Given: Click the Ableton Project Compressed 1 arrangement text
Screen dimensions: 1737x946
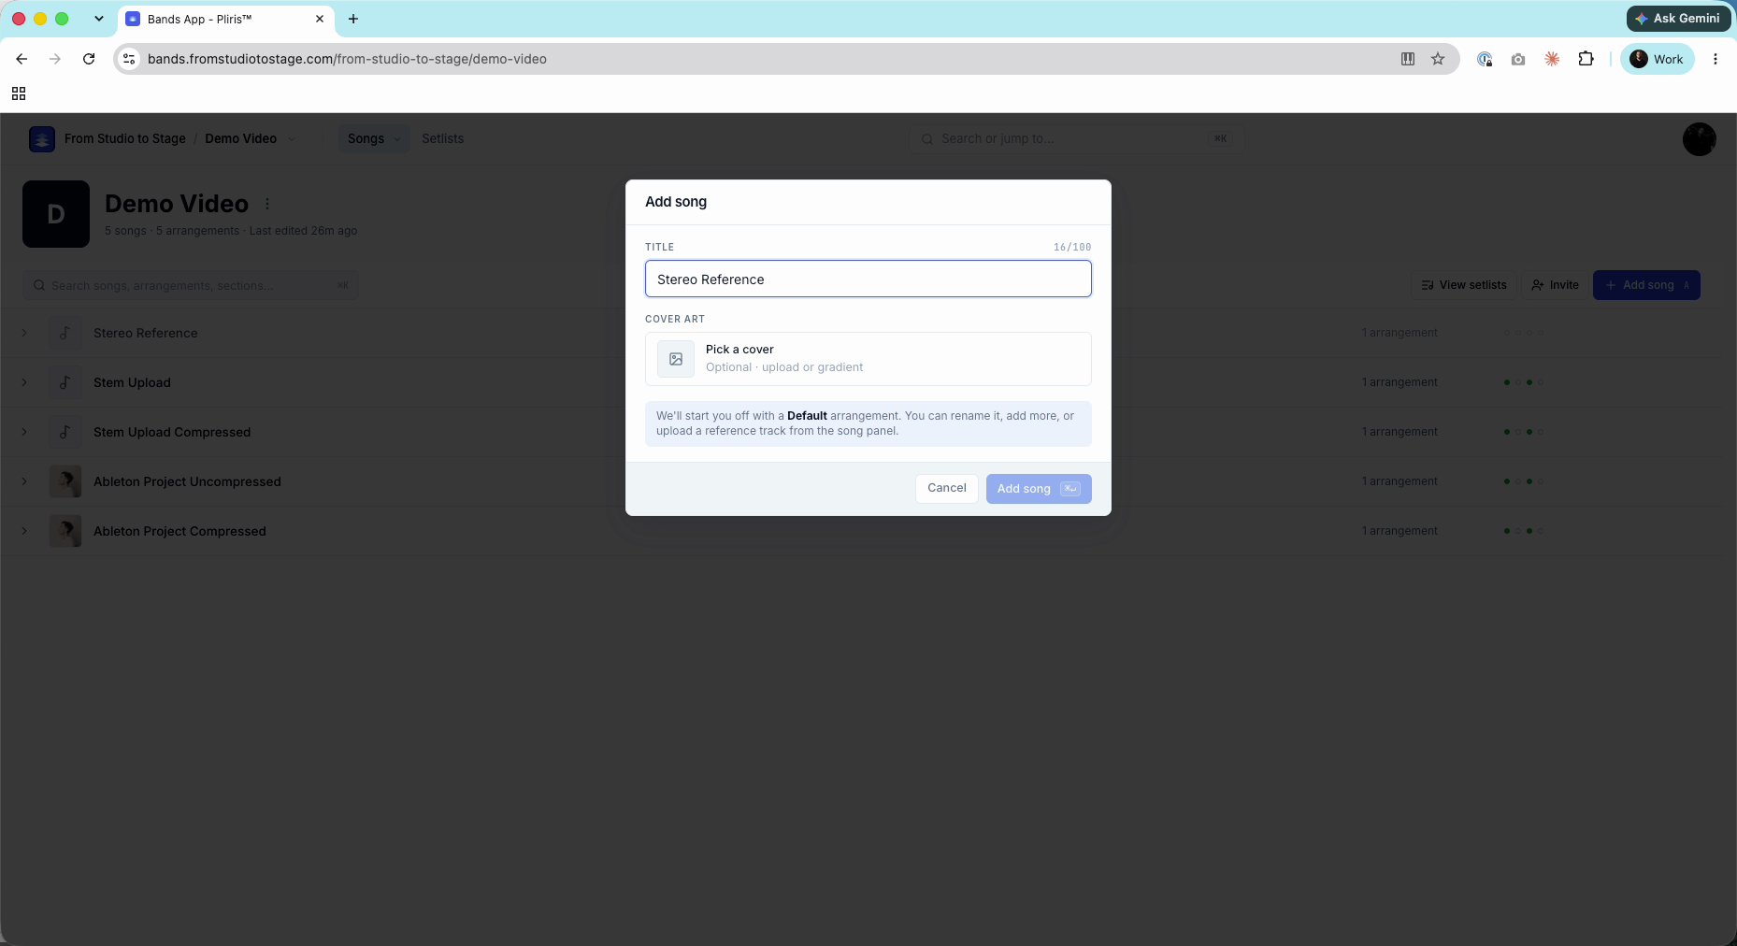Looking at the screenshot, I should [1400, 531].
